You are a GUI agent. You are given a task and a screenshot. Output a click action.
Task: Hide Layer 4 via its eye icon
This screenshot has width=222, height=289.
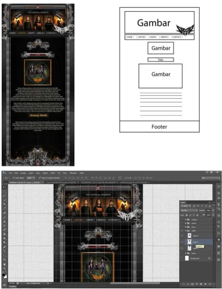[182, 248]
